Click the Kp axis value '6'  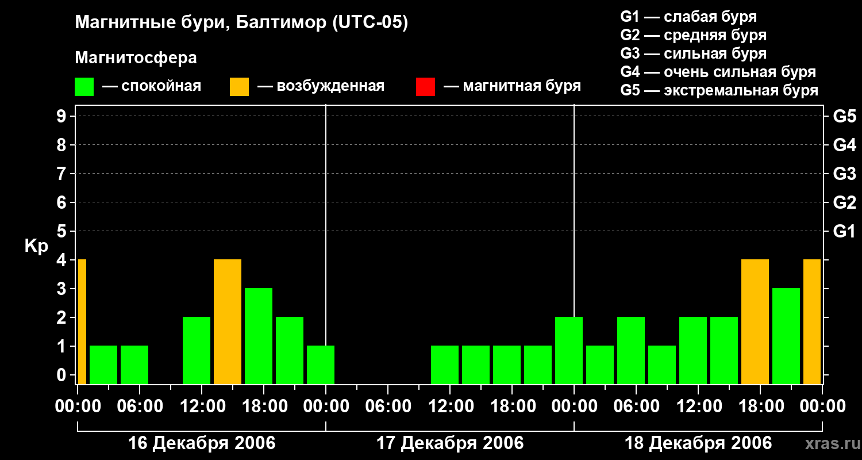pyautogui.click(x=63, y=203)
